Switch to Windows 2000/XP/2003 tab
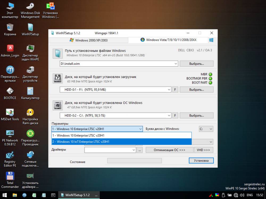 coord(88,40)
